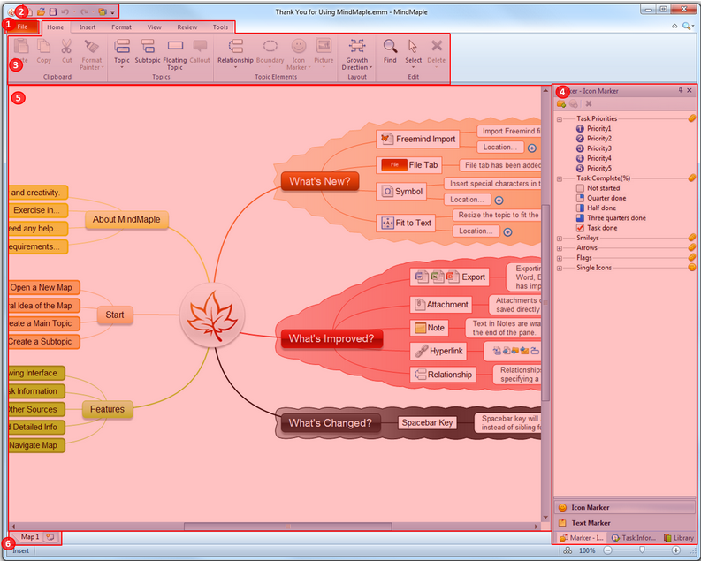Collapse the Task Priorities group
The width and height of the screenshot is (701, 561).
click(560, 118)
